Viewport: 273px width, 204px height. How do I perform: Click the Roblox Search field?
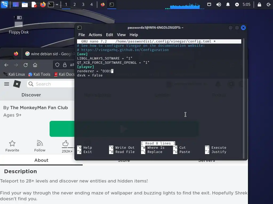(x=51, y=84)
